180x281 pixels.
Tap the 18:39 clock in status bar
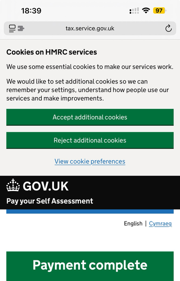(31, 11)
